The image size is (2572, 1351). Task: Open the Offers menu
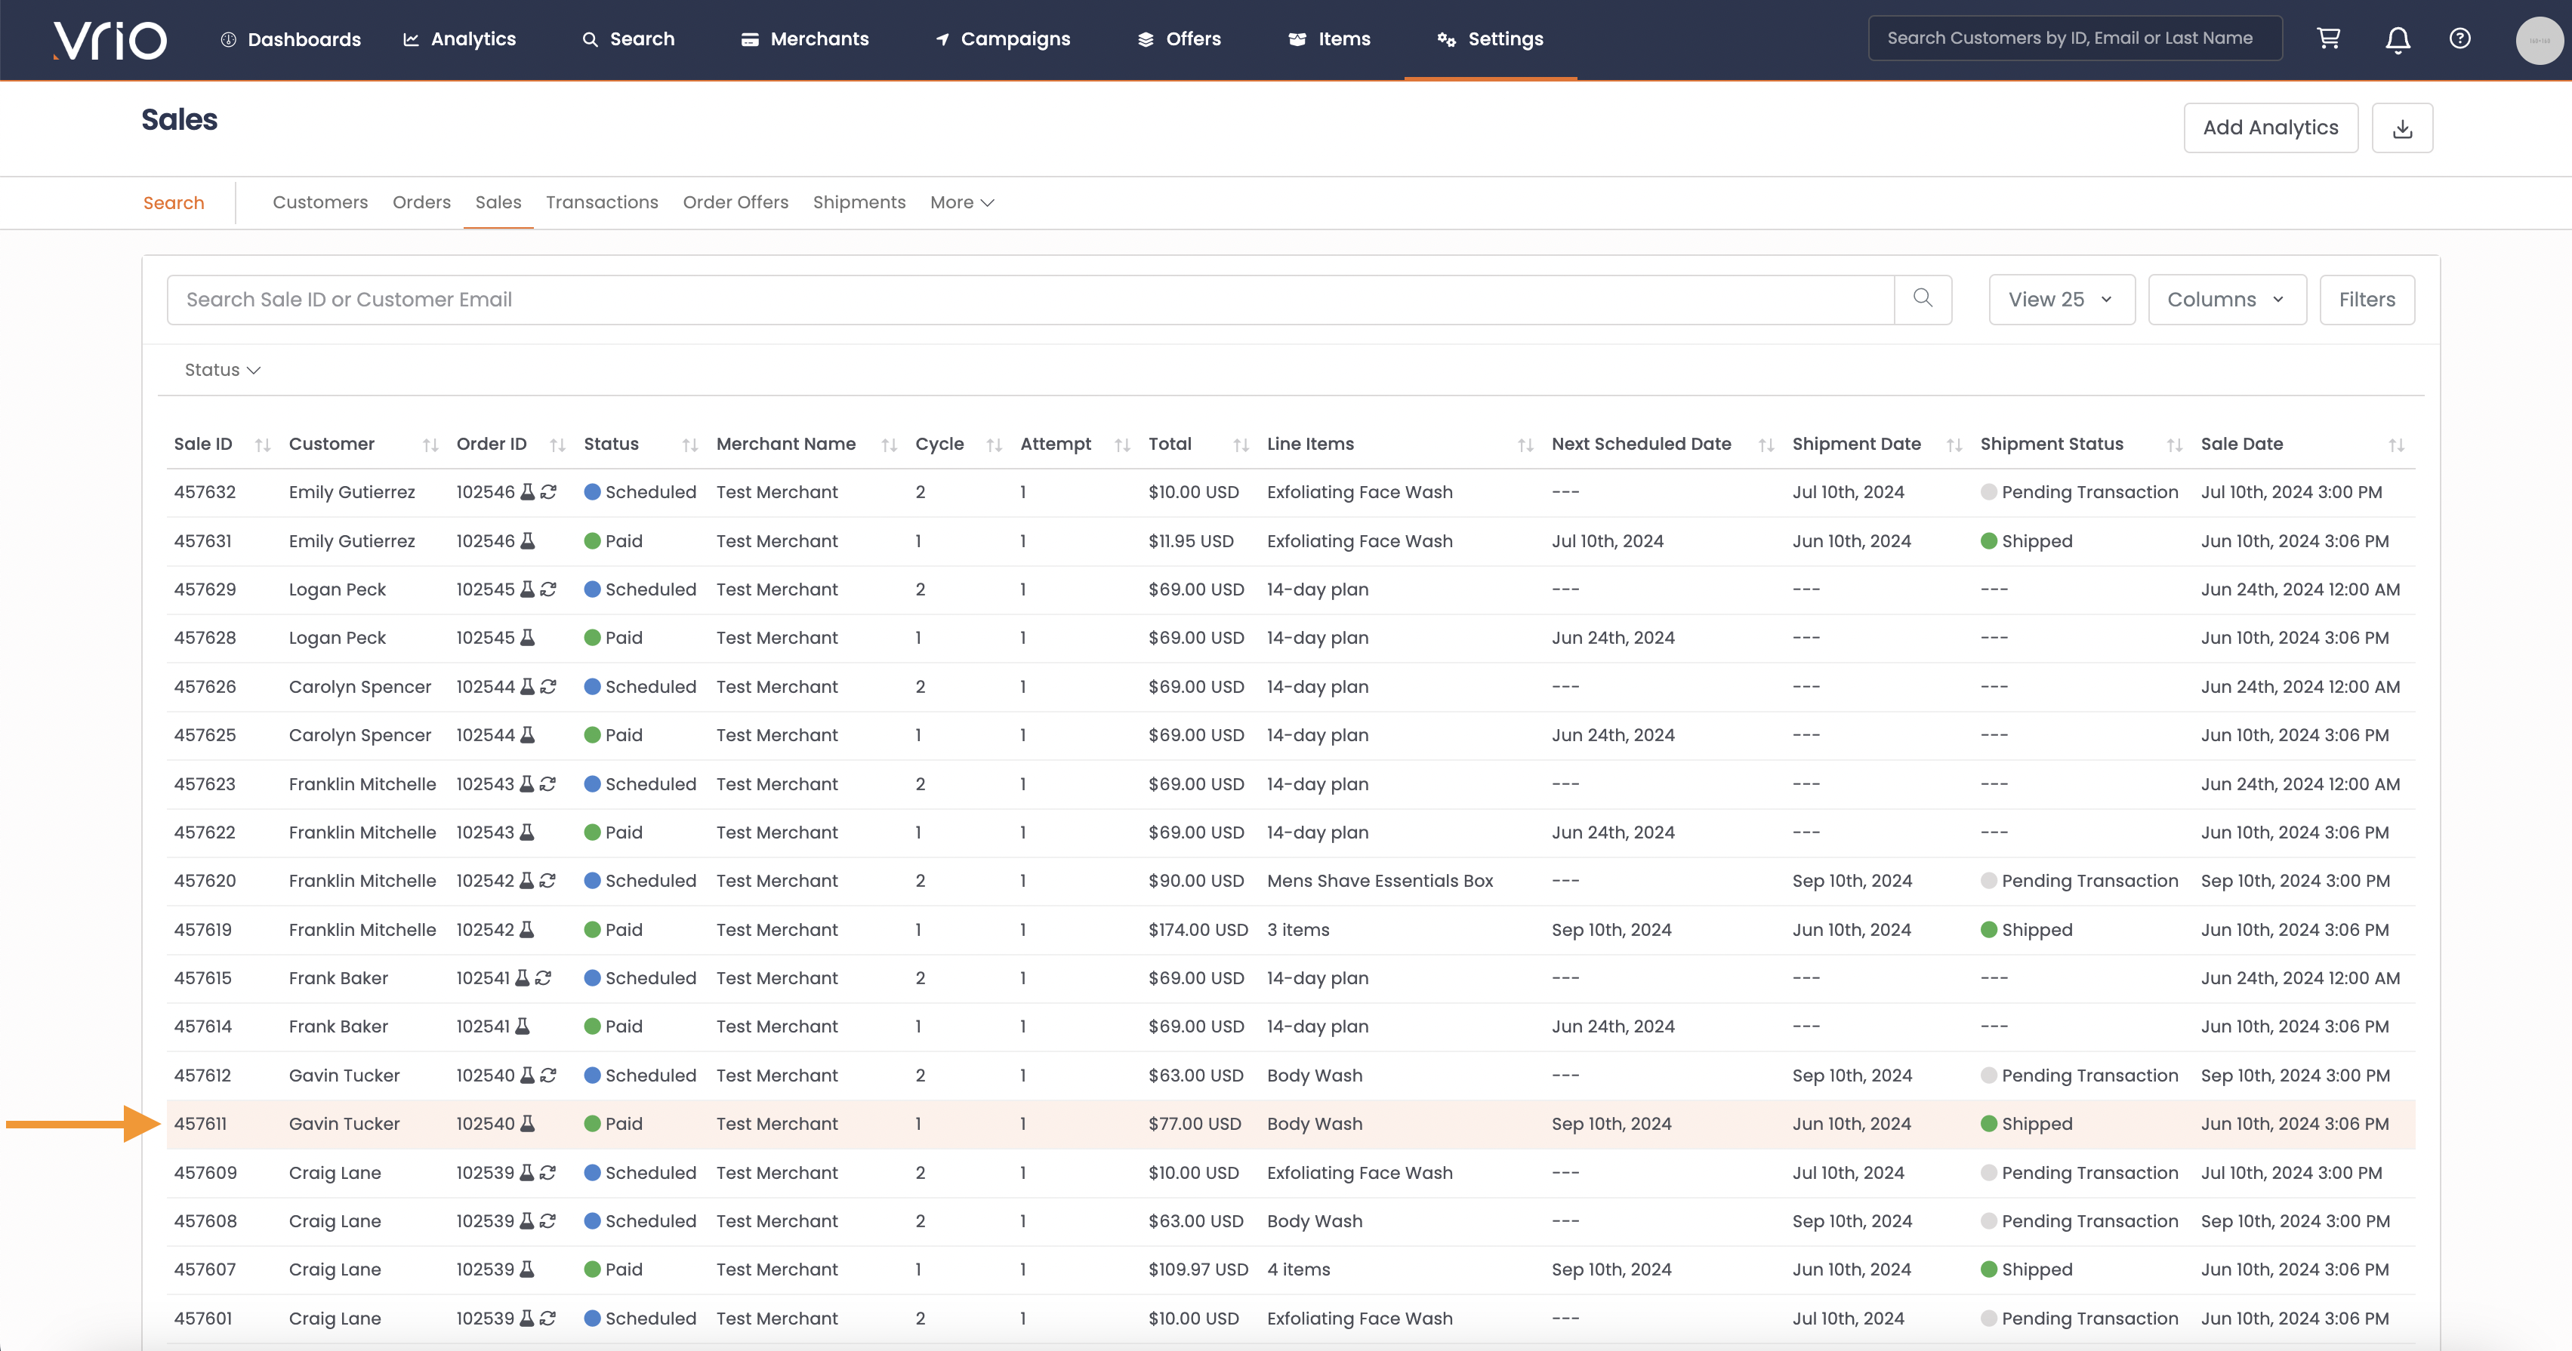pyautogui.click(x=1180, y=39)
